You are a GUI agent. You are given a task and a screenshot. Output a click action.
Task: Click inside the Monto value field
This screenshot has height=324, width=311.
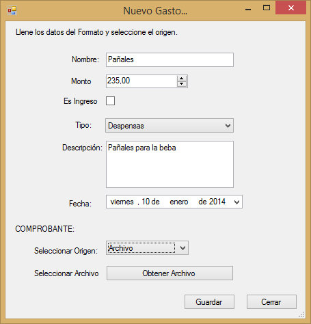pyautogui.click(x=141, y=81)
